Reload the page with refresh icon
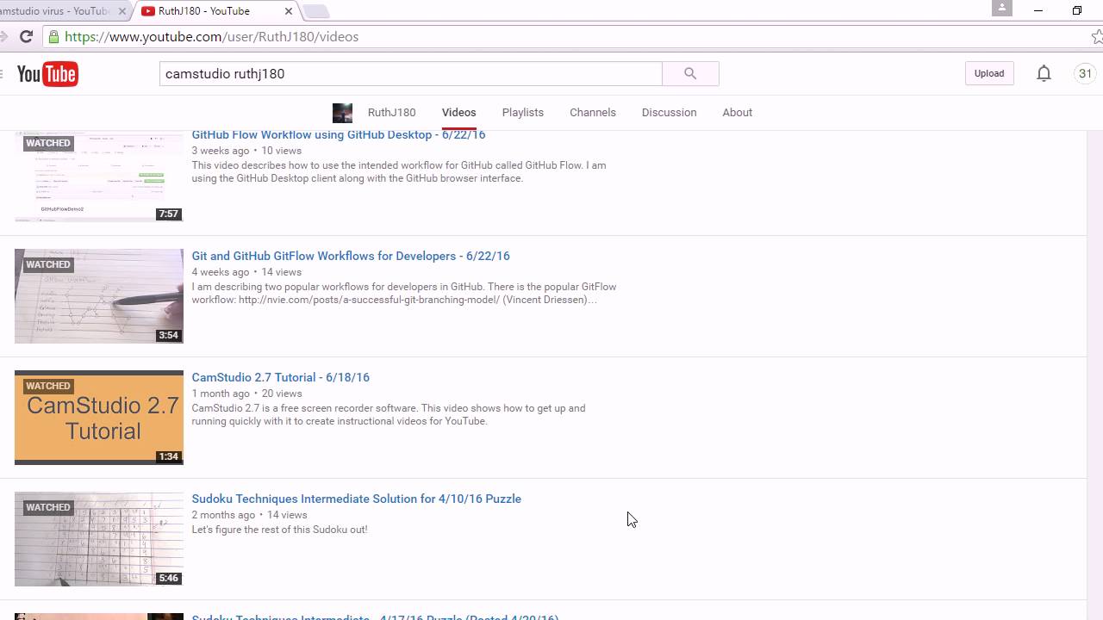 [26, 37]
